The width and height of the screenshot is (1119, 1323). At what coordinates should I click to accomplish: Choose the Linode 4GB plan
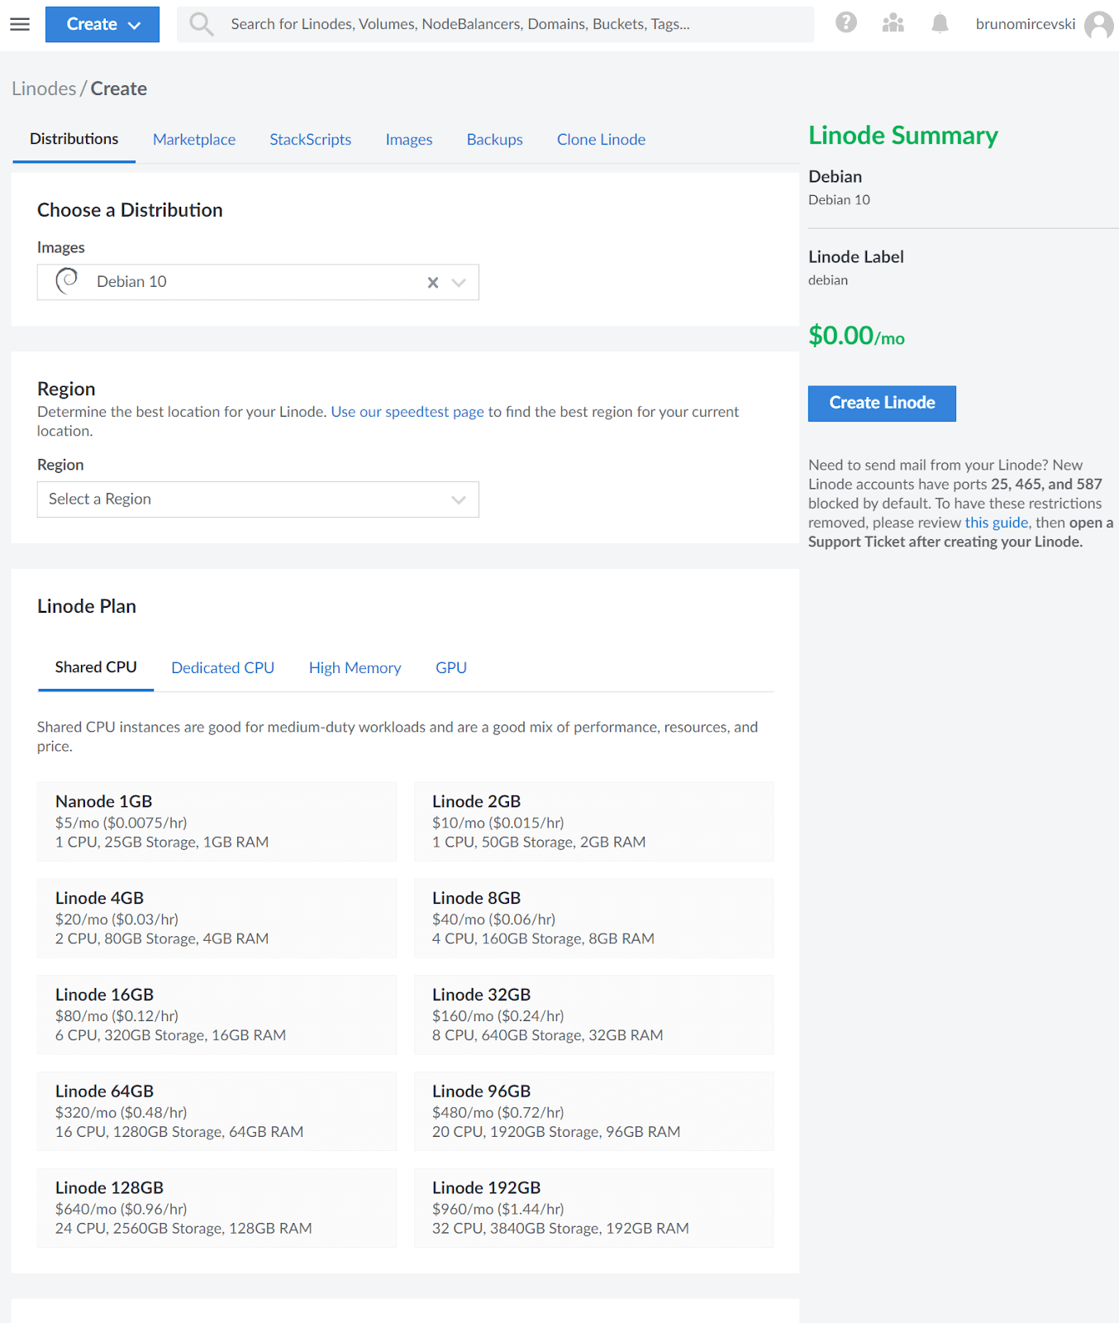coord(217,919)
